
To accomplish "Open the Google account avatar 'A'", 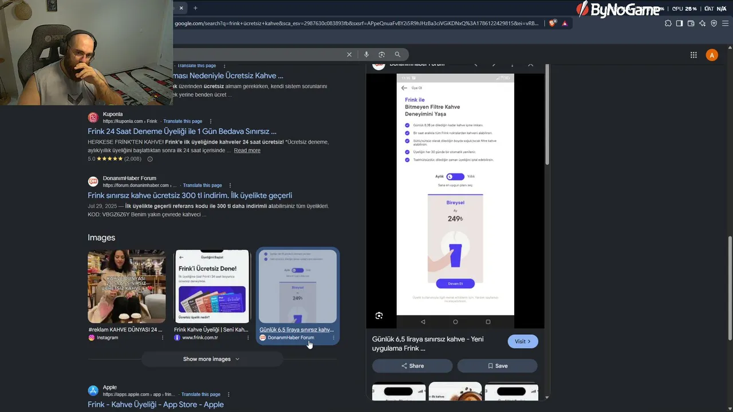I will (712, 55).
